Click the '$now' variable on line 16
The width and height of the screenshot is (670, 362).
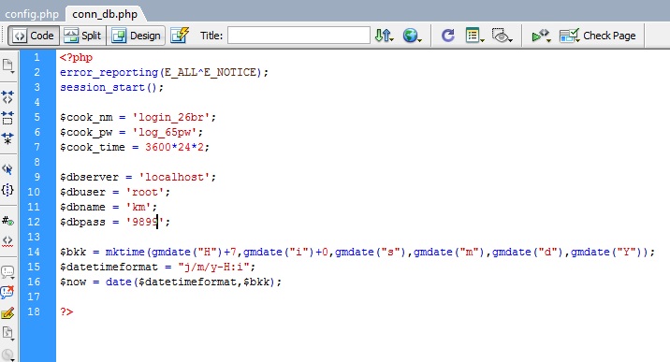(73, 282)
